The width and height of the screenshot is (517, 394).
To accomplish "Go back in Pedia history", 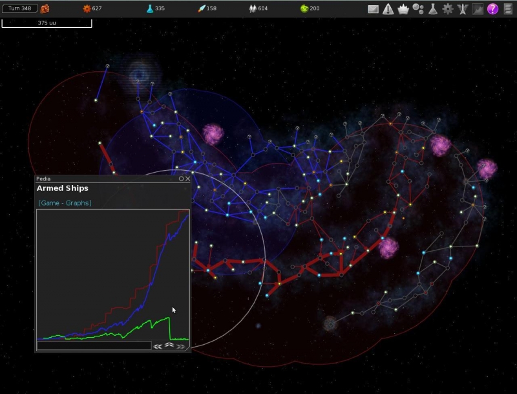I will point(158,346).
